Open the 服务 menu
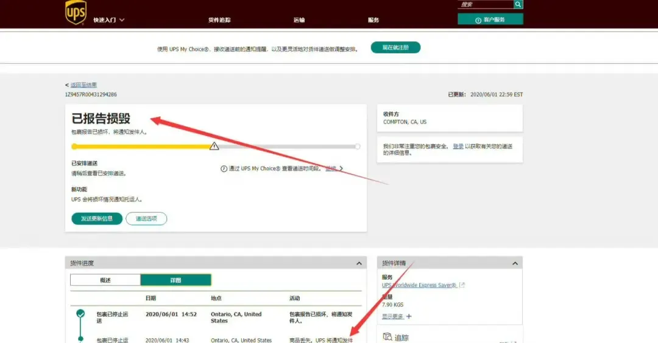 [373, 19]
